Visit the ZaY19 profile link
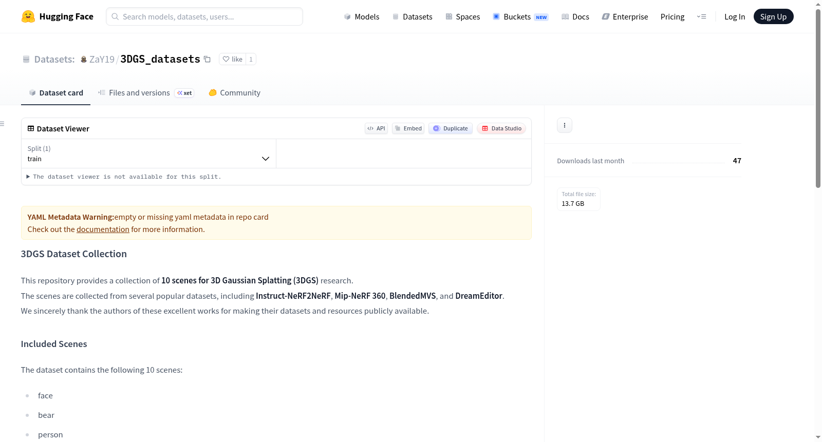The height and width of the screenshot is (442, 822). [x=102, y=59]
